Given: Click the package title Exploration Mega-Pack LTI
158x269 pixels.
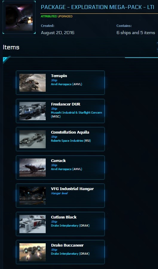Looking at the screenshot, I should pos(97,7).
